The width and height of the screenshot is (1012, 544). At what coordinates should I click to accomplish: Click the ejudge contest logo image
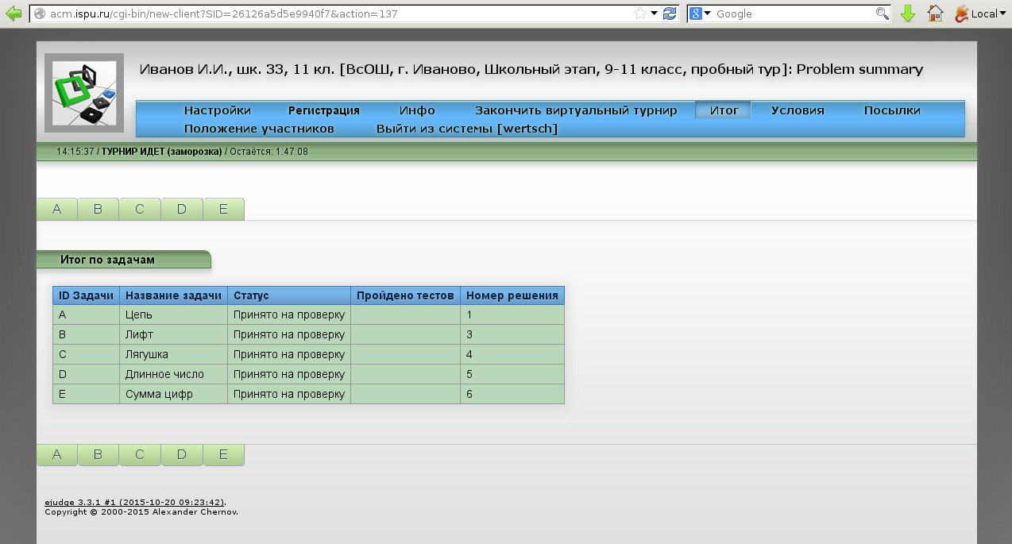coord(84,92)
